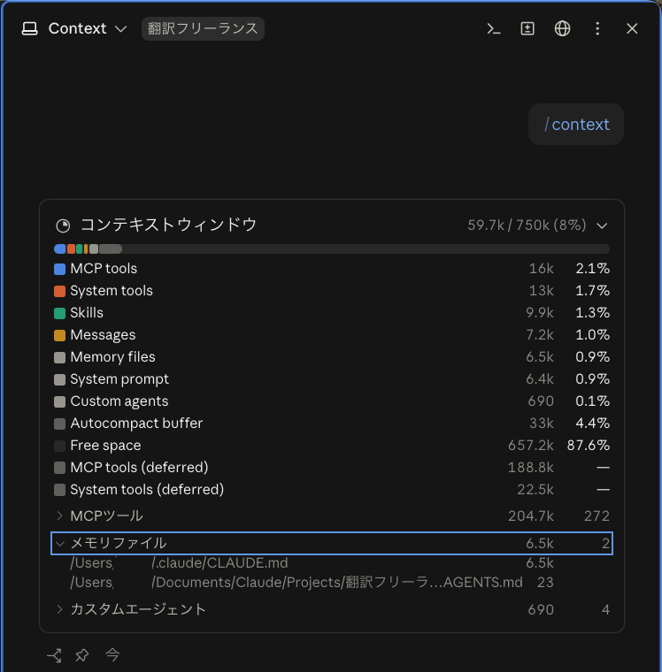The width and height of the screenshot is (662, 672).
Task: Click the diff/changes icon in header
Action: (527, 28)
